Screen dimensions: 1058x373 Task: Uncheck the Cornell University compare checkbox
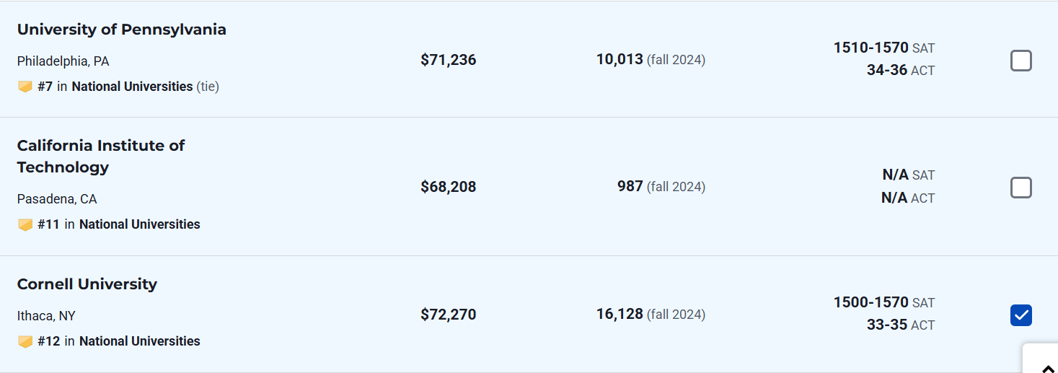click(1020, 315)
